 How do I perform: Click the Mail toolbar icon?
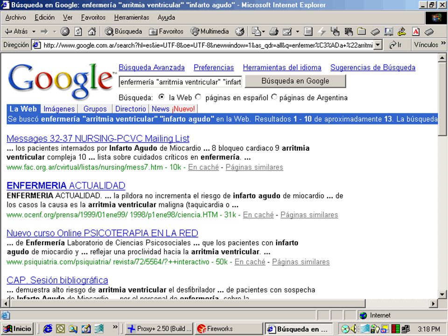tap(256, 31)
